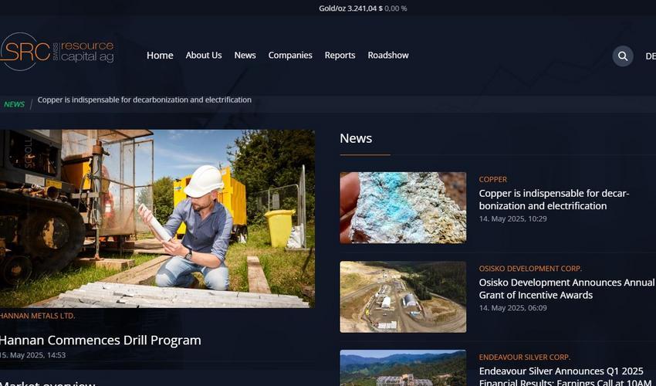This screenshot has height=386, width=656.
Task: Click the Gold/oz price ticker
Action: click(363, 8)
